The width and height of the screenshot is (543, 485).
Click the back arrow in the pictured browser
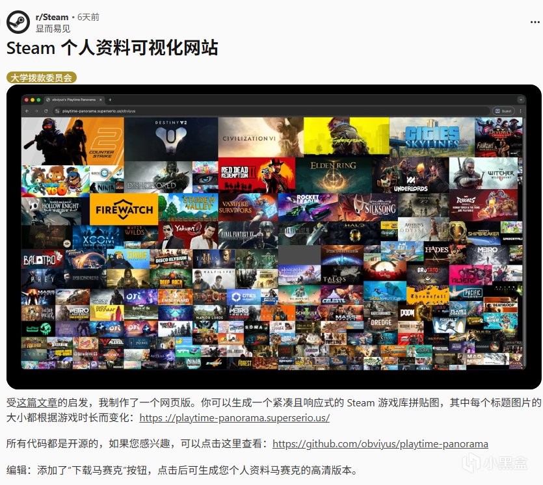[27, 111]
